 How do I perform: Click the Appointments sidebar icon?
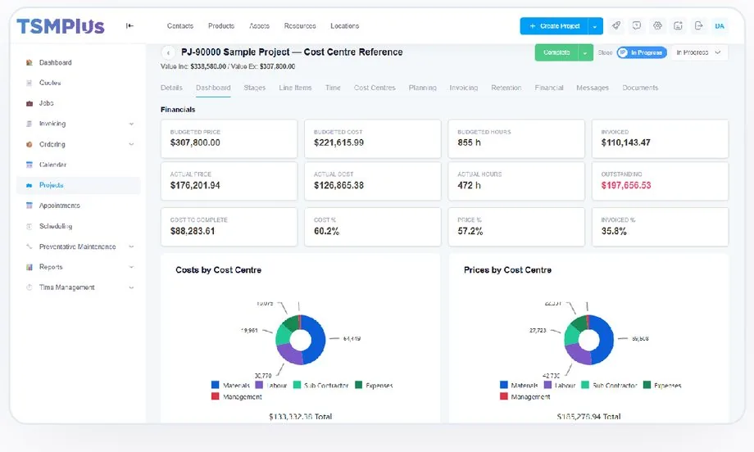[x=30, y=206]
